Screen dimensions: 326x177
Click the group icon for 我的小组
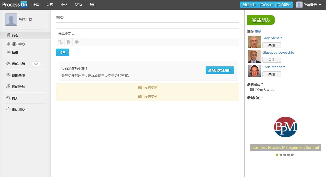(x=8, y=64)
